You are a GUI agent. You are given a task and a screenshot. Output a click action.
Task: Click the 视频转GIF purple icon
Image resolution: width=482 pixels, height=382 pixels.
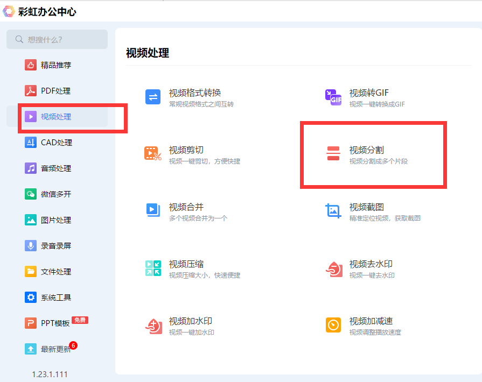[x=333, y=97]
